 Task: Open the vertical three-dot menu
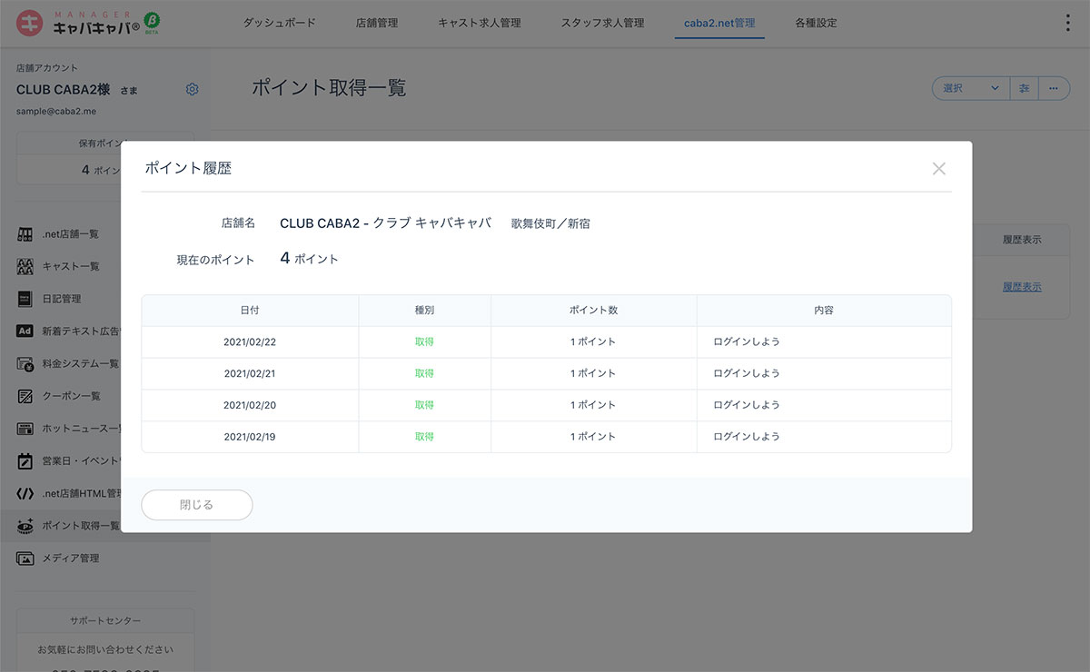point(1067,24)
